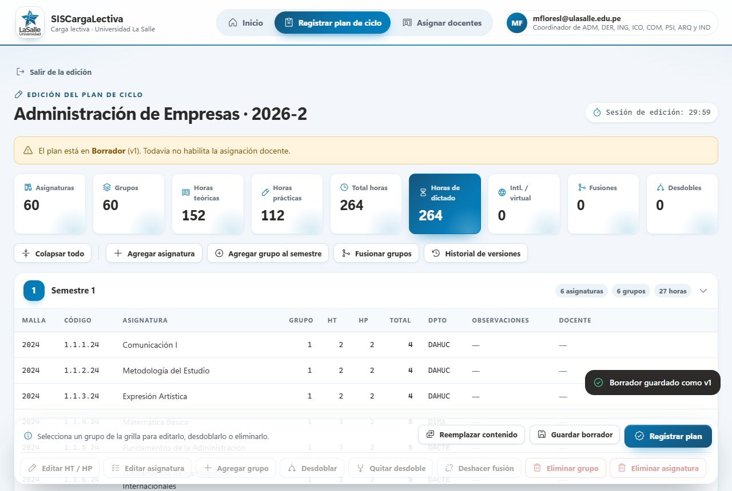Click the Desdoblar button

(312, 468)
